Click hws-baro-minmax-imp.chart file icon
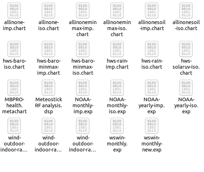The width and height of the screenshot is (204, 172). point(48,49)
